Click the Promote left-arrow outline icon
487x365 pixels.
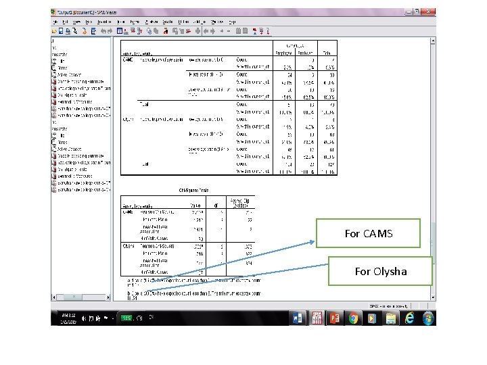(206, 31)
